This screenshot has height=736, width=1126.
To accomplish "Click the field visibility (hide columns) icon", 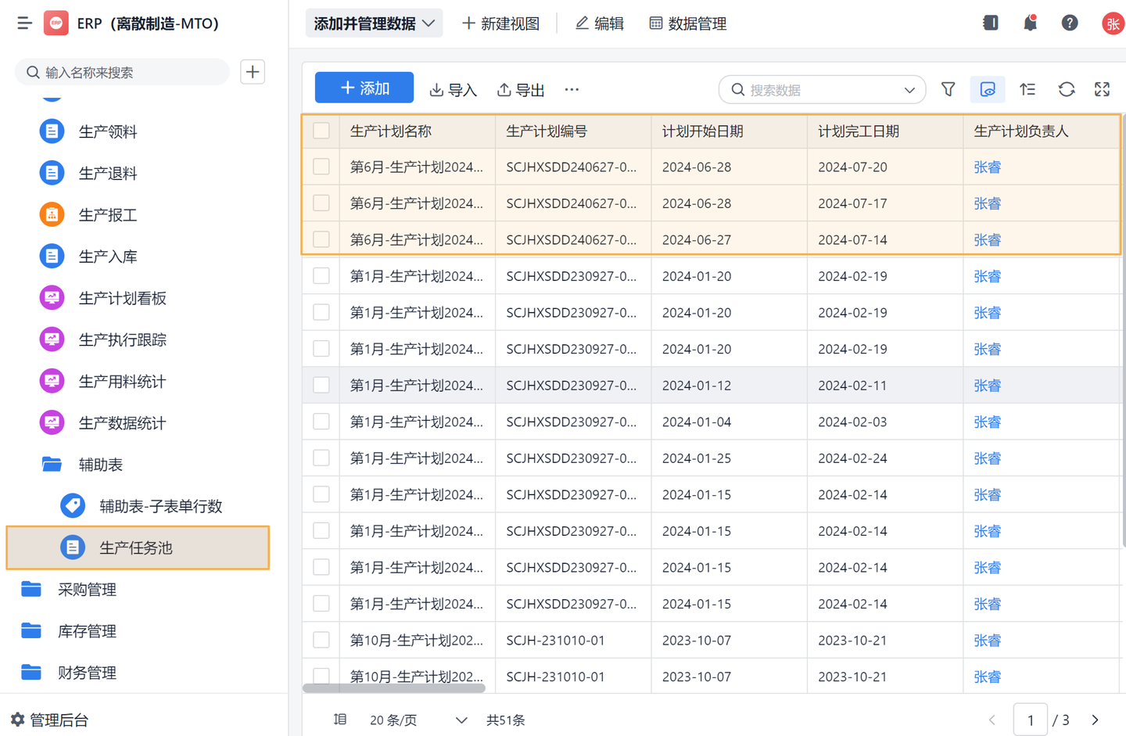I will click(x=988, y=89).
